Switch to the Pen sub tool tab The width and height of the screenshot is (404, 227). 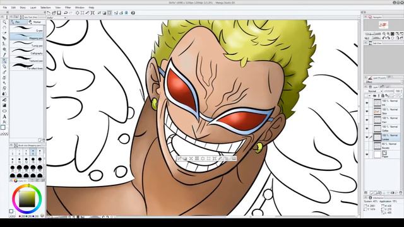[18, 22]
